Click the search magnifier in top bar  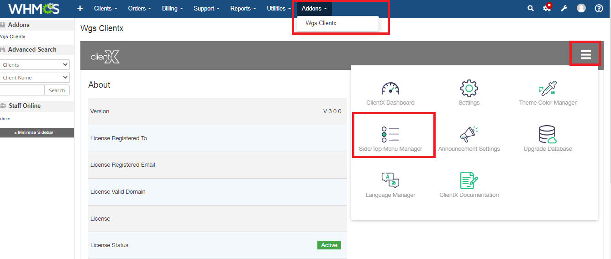[x=530, y=8]
